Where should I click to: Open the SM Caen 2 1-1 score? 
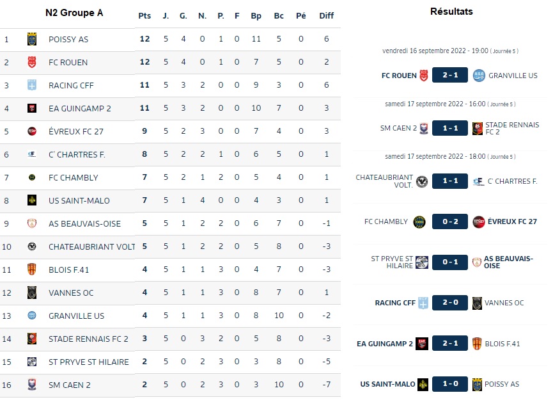pyautogui.click(x=450, y=128)
